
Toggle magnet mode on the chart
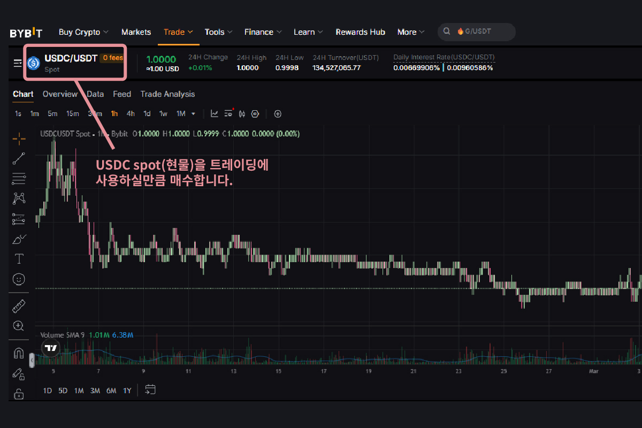click(19, 353)
